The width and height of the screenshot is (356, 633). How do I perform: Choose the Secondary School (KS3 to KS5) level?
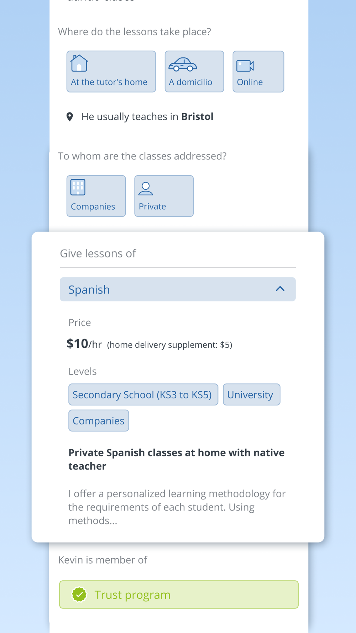pos(143,394)
